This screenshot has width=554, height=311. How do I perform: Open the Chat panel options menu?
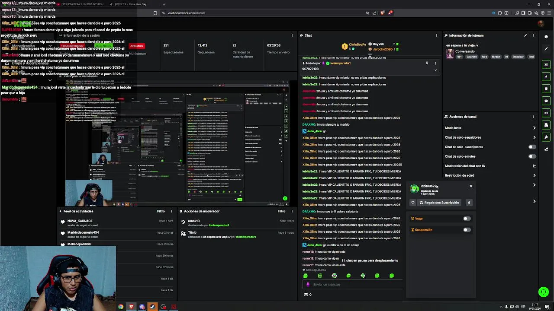(436, 35)
